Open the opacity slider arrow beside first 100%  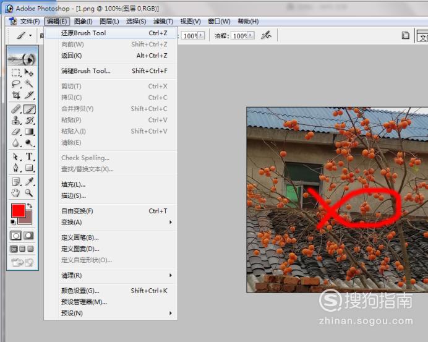coord(201,35)
